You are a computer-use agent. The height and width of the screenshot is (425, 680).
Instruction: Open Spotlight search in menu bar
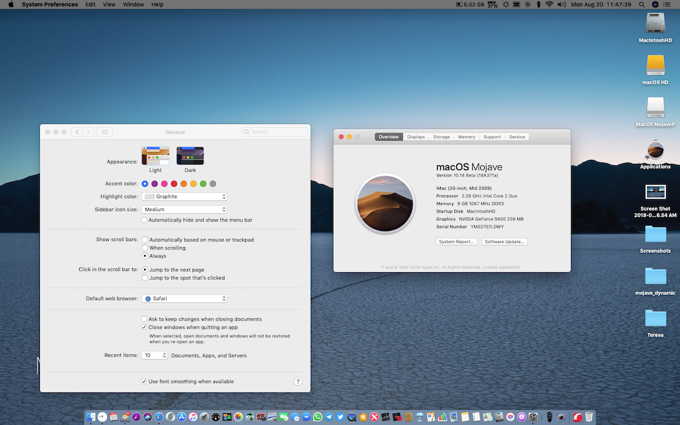(642, 5)
